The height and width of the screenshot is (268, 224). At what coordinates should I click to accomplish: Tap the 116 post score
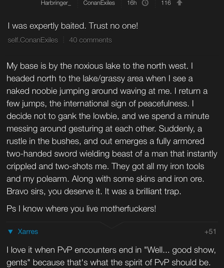(x=166, y=3)
